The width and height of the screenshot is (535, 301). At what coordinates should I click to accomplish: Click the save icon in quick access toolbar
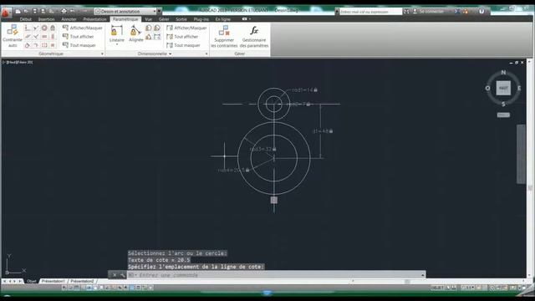pyautogui.click(x=34, y=11)
